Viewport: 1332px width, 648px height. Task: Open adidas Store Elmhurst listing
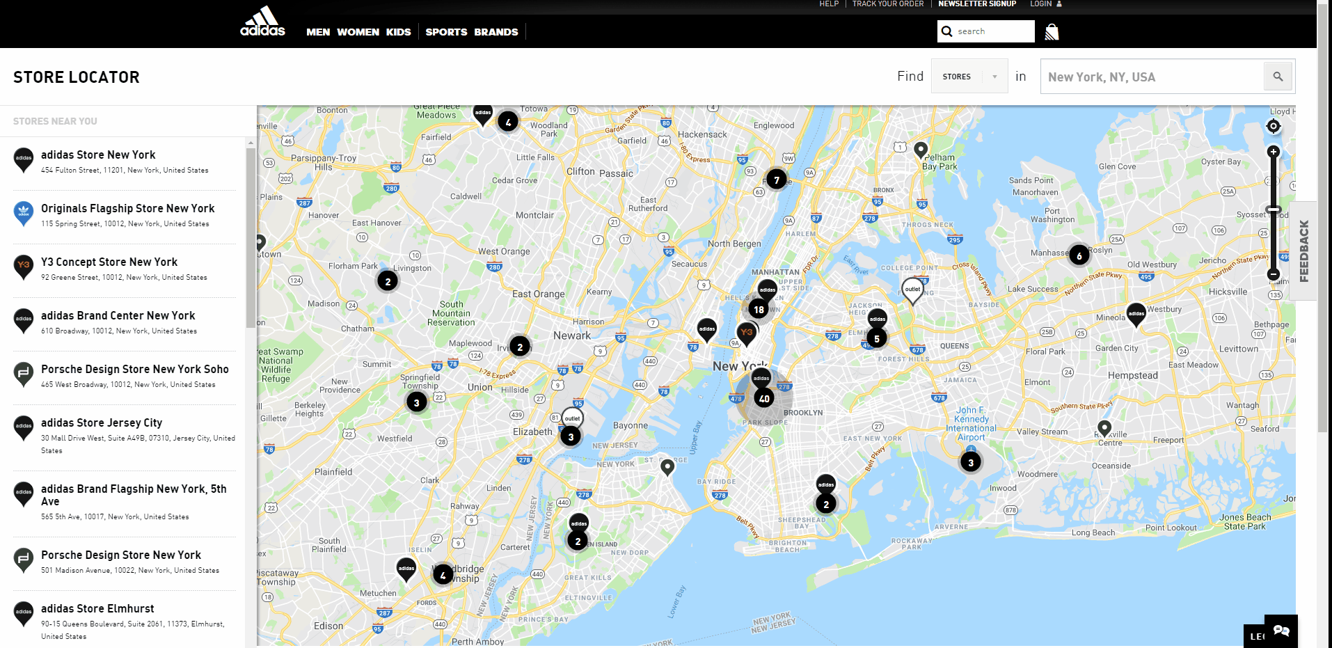point(125,622)
